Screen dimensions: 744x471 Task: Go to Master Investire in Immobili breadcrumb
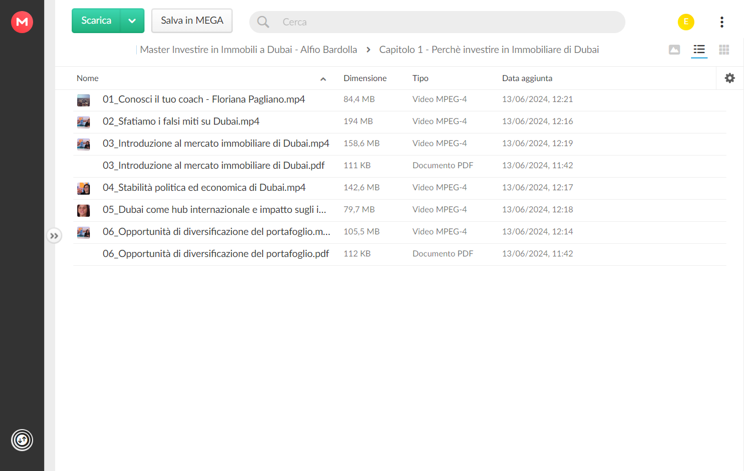(x=248, y=50)
